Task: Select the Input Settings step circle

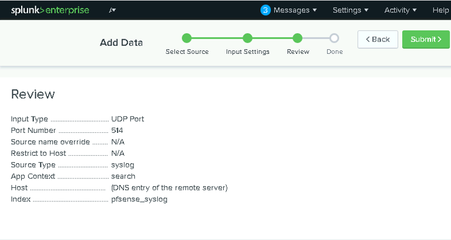Action: [247, 38]
